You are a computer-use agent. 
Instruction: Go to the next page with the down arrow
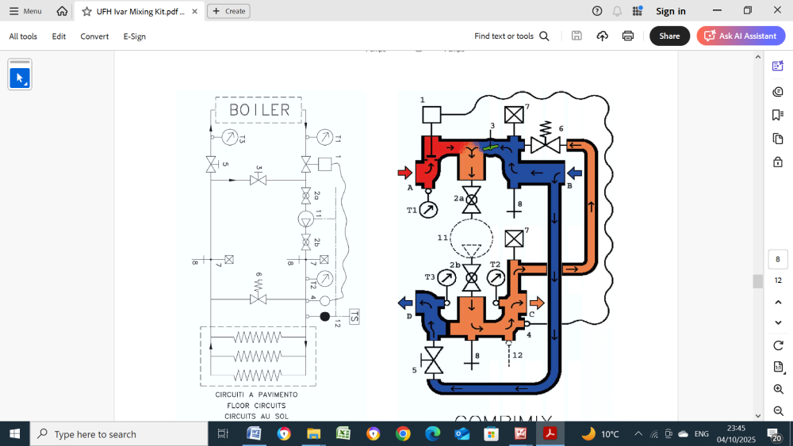point(778,322)
